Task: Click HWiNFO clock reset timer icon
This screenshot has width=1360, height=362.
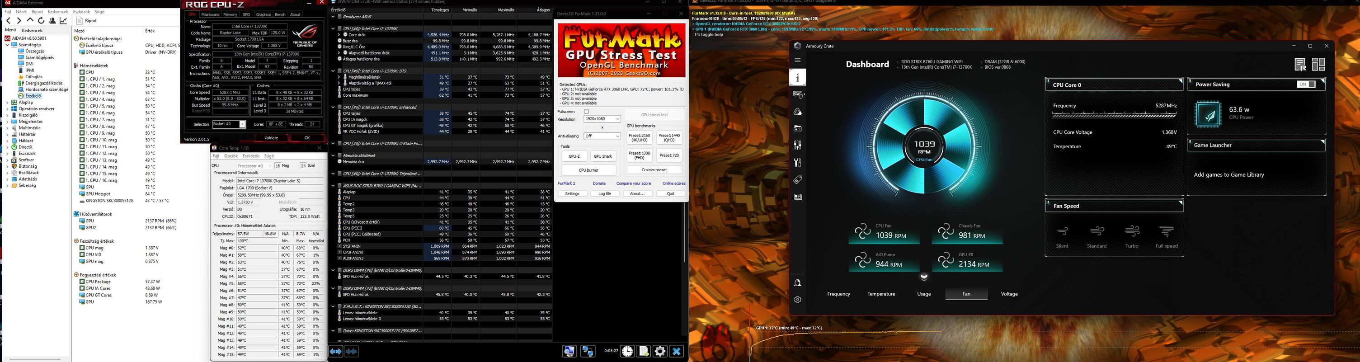Action: click(x=627, y=352)
